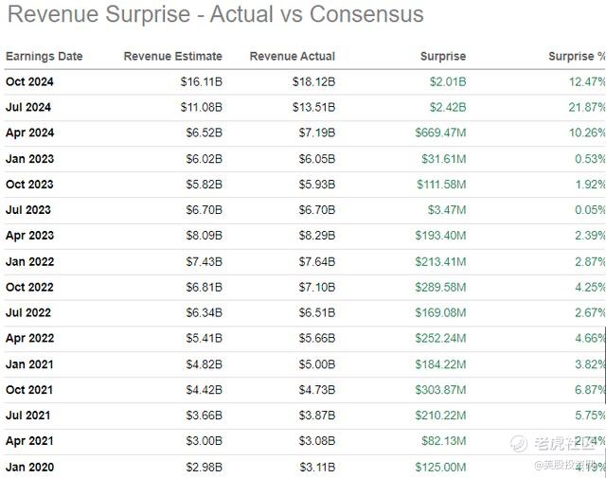The image size is (606, 478).
Task: Sort by Revenue Estimate column header
Action: click(173, 57)
